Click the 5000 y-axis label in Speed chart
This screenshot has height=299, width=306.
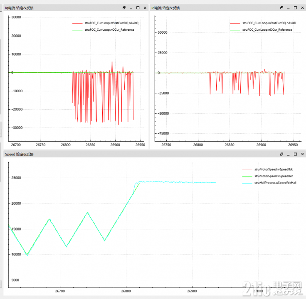point(15,280)
